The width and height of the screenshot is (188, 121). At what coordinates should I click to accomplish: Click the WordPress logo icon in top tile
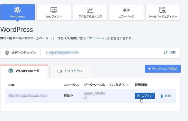17,10
